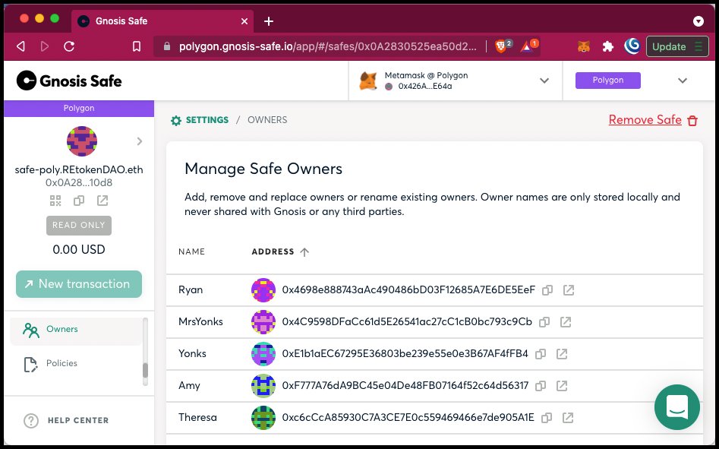View Amy's address on explorer
Screen dimensions: 719x449
562,386
